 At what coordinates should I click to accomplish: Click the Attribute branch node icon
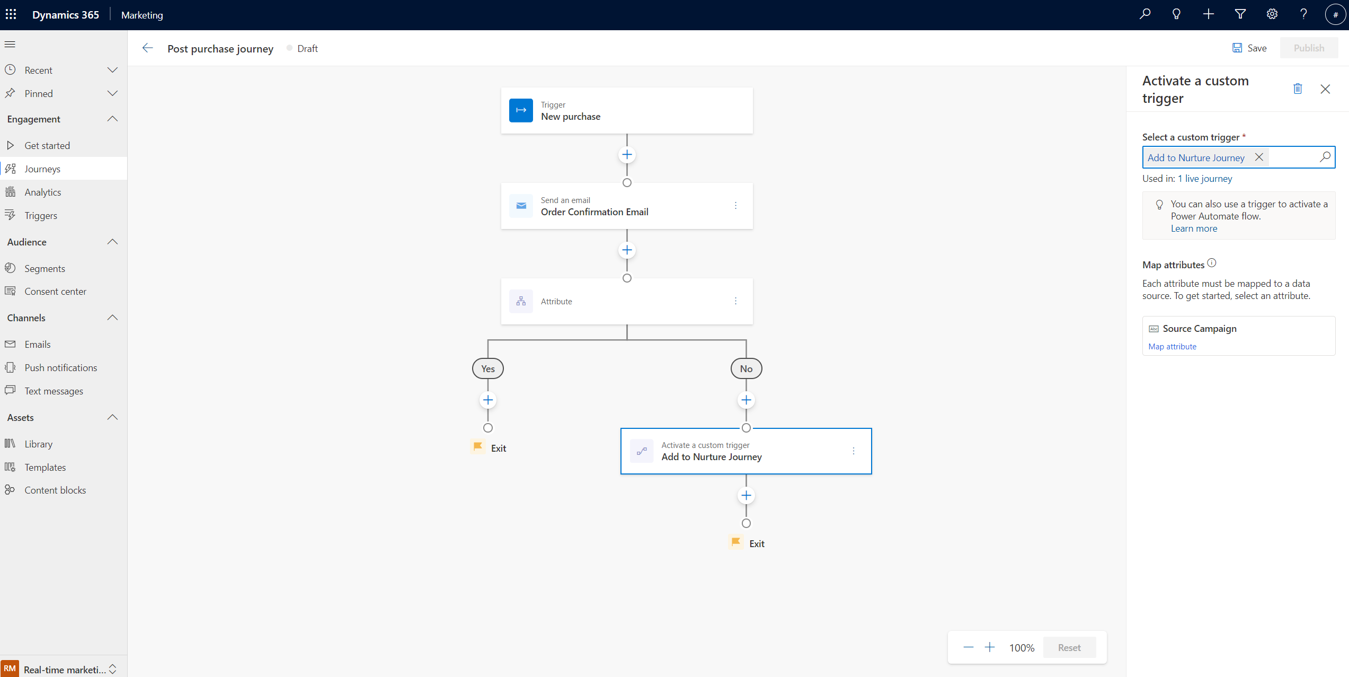point(521,301)
